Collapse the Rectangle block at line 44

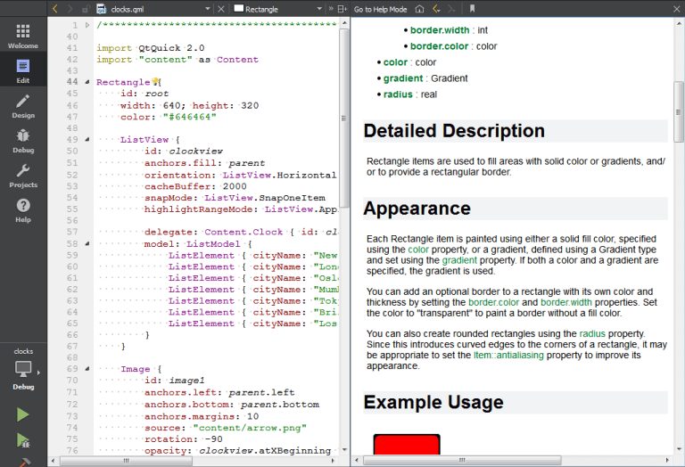pos(87,82)
